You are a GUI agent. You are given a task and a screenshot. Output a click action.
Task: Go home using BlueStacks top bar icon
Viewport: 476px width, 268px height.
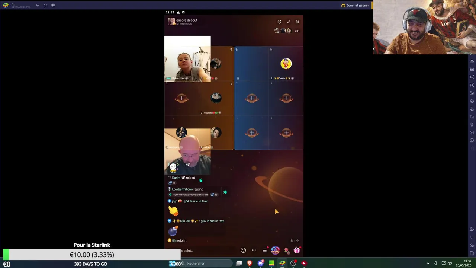point(45,6)
